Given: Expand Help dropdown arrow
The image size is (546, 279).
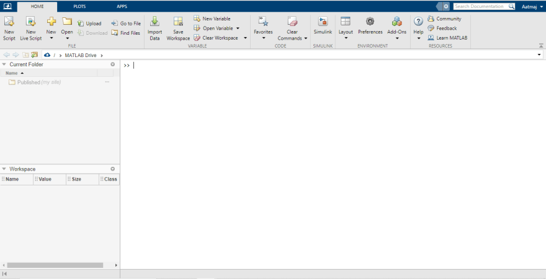Looking at the screenshot, I should pos(419,38).
